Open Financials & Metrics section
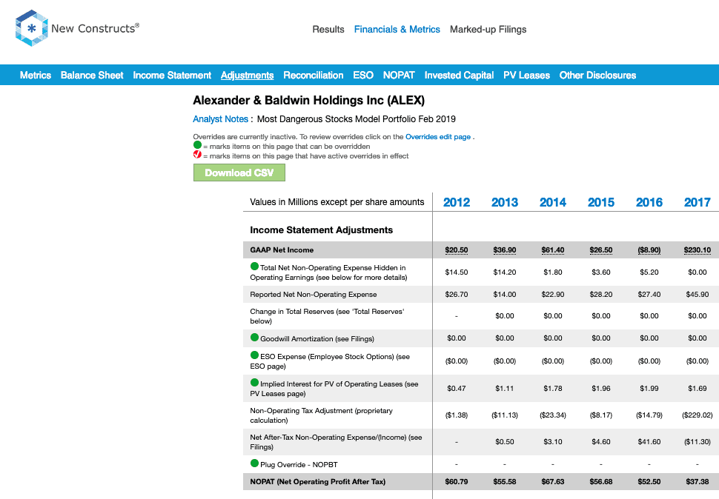The height and width of the screenshot is (499, 719). tap(397, 30)
